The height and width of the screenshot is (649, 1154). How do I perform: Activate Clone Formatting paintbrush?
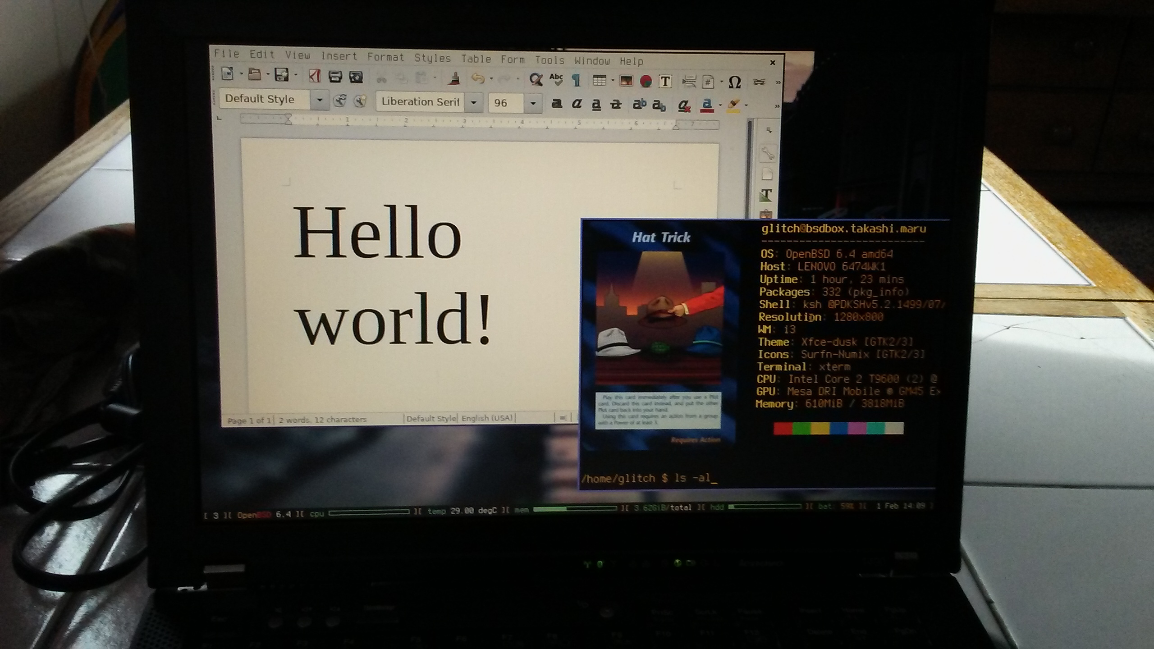click(x=455, y=79)
